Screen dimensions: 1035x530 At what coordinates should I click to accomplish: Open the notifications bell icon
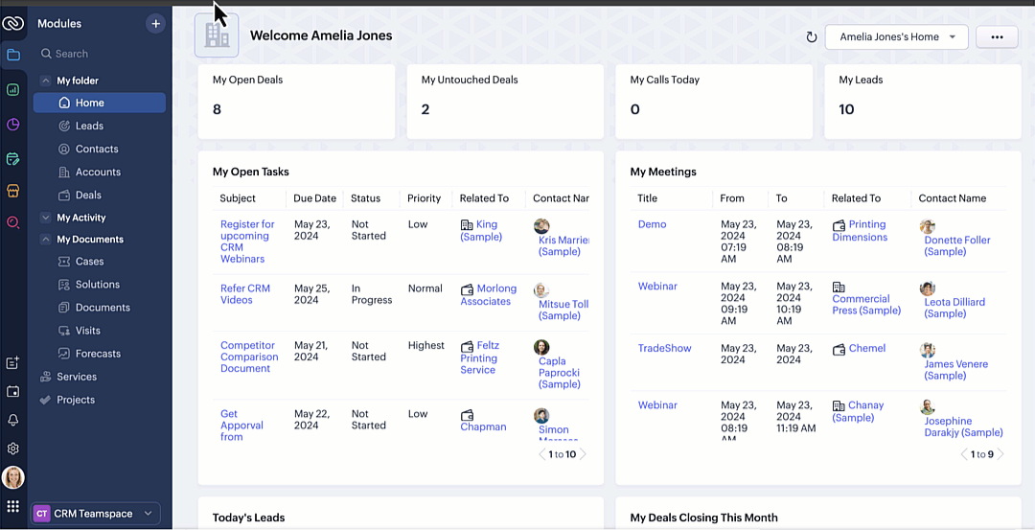pos(13,420)
